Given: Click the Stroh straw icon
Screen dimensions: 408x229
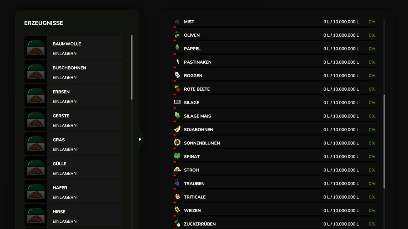Looking at the screenshot, I should click(177, 170).
